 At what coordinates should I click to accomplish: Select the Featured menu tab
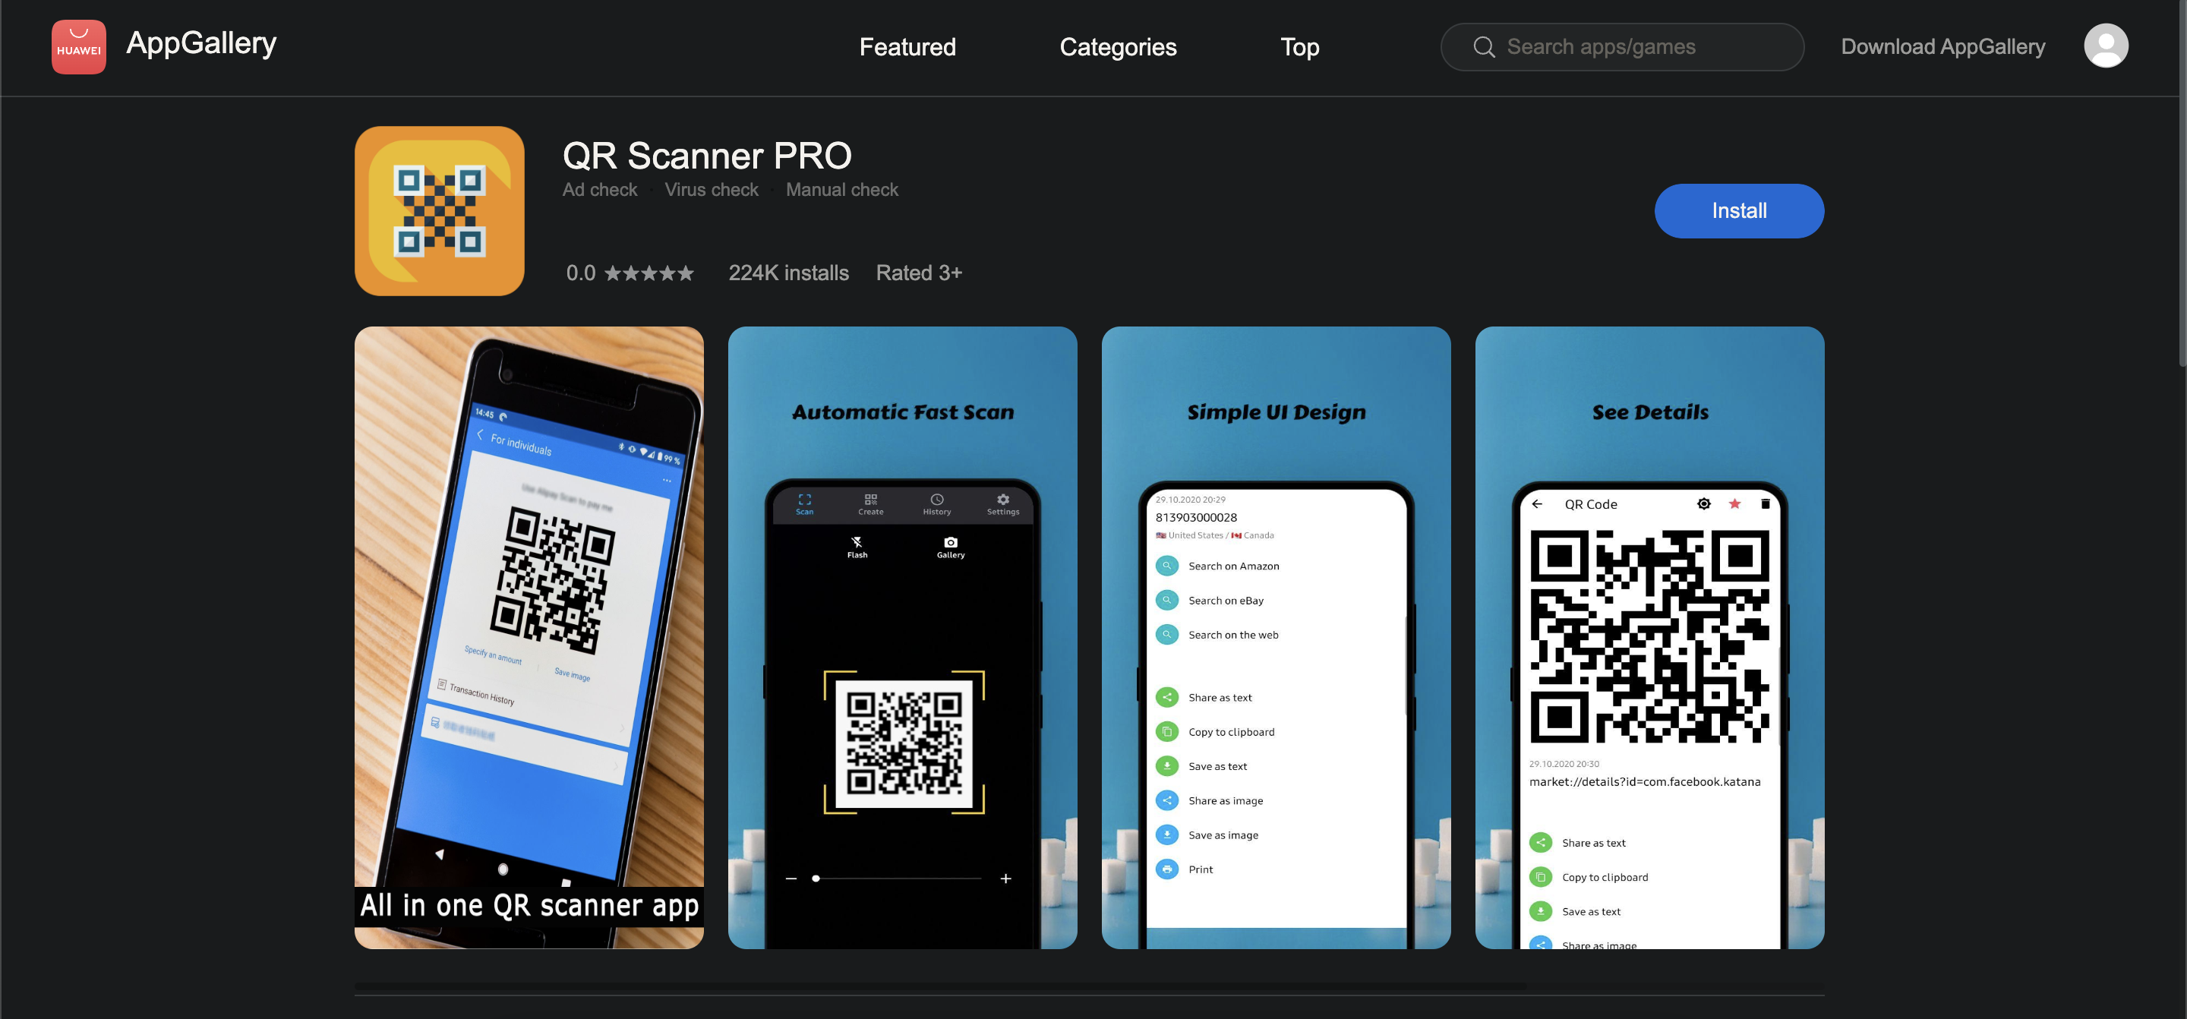(x=907, y=45)
